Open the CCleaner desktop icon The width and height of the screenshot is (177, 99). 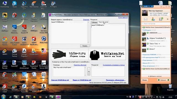click(x=5, y=75)
